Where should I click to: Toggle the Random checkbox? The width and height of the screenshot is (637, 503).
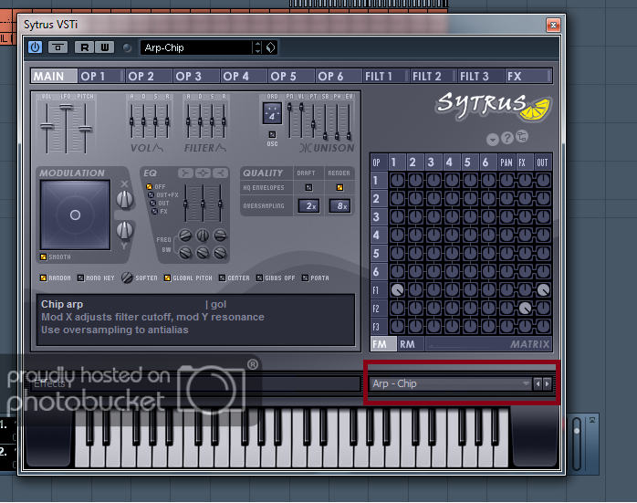point(43,278)
